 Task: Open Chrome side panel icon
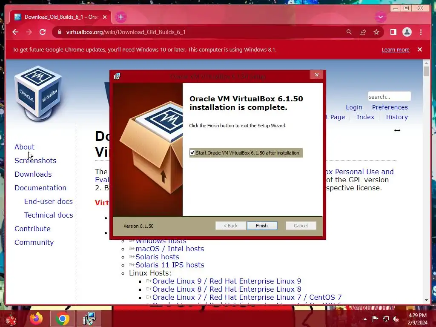[393, 32]
